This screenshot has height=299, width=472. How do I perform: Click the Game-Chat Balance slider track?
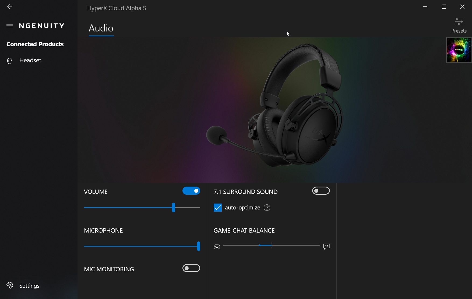296,245
